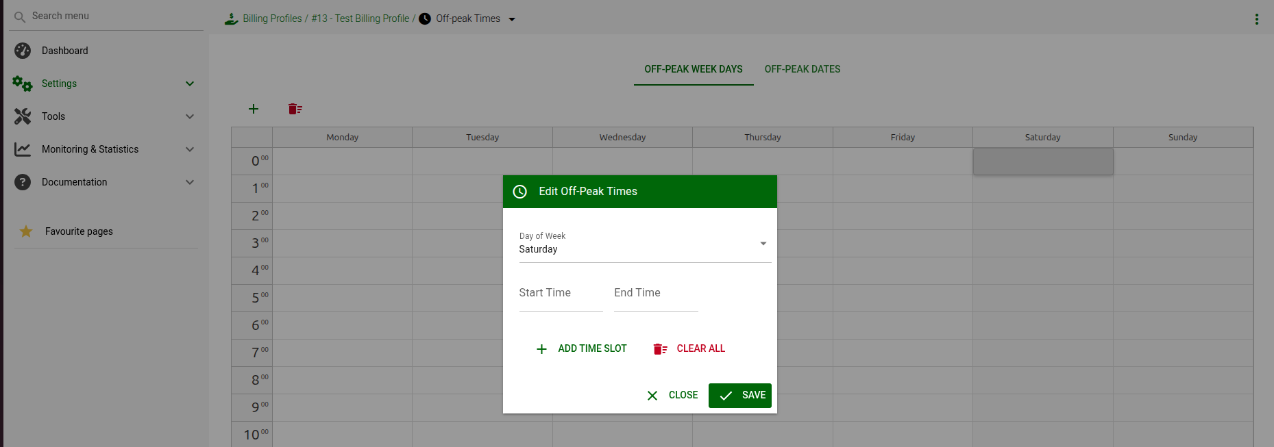
Task: Click Clear All button
Action: click(689, 349)
